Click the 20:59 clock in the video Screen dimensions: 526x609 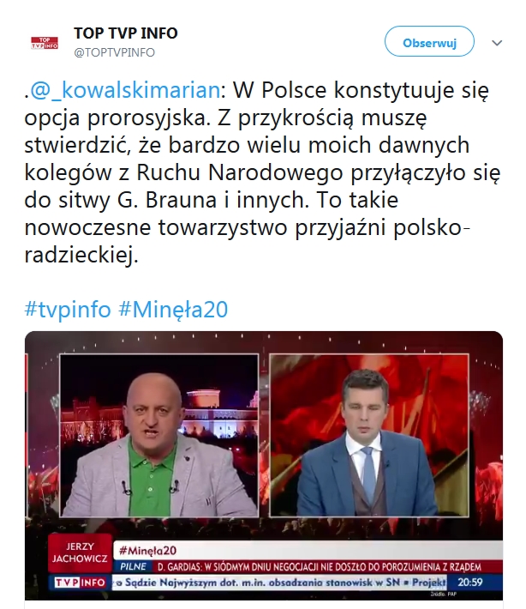[469, 582]
